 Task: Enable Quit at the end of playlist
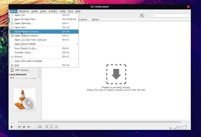coord(28,61)
